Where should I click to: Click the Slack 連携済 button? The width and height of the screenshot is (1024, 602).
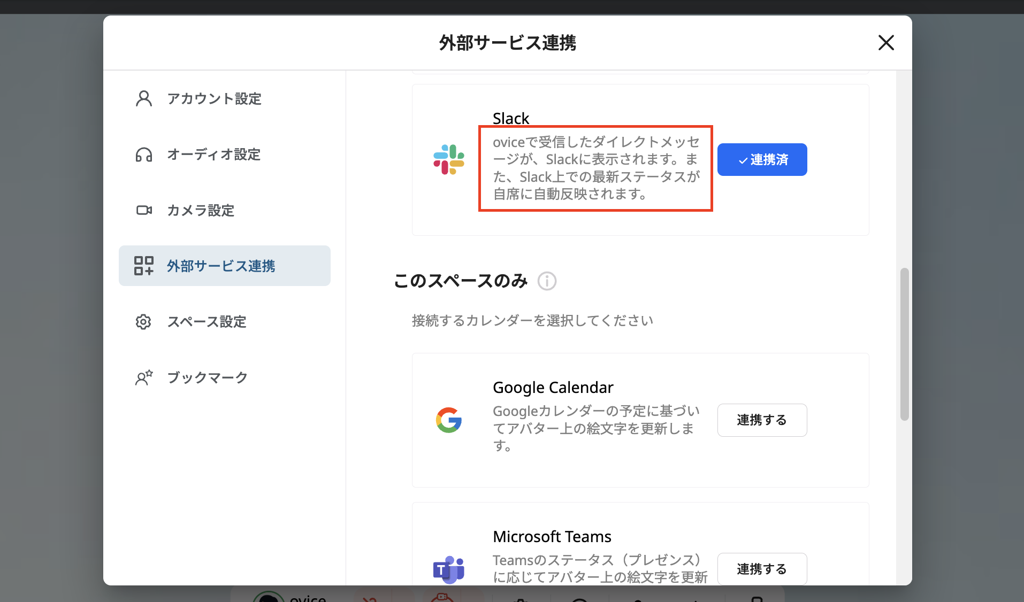762,159
